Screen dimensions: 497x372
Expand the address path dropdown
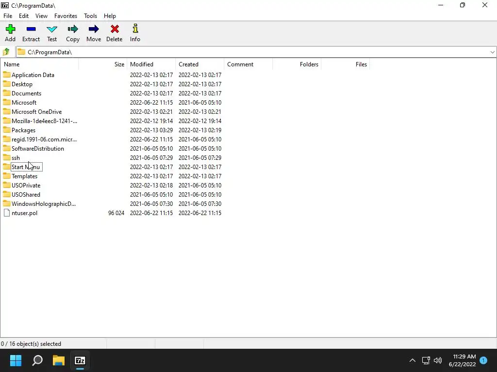pyautogui.click(x=492, y=52)
